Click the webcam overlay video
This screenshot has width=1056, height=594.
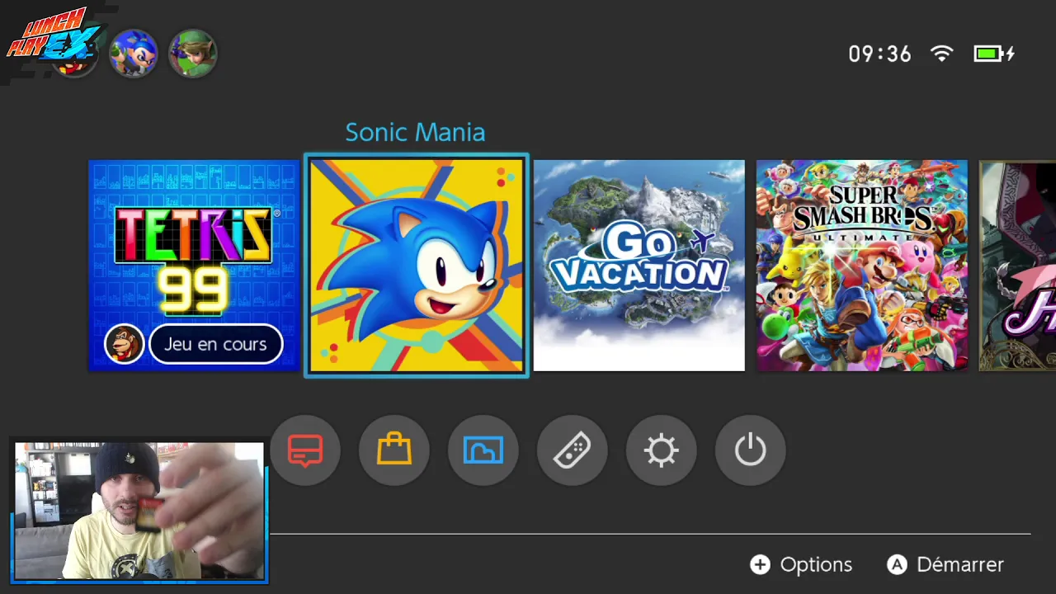(x=139, y=511)
